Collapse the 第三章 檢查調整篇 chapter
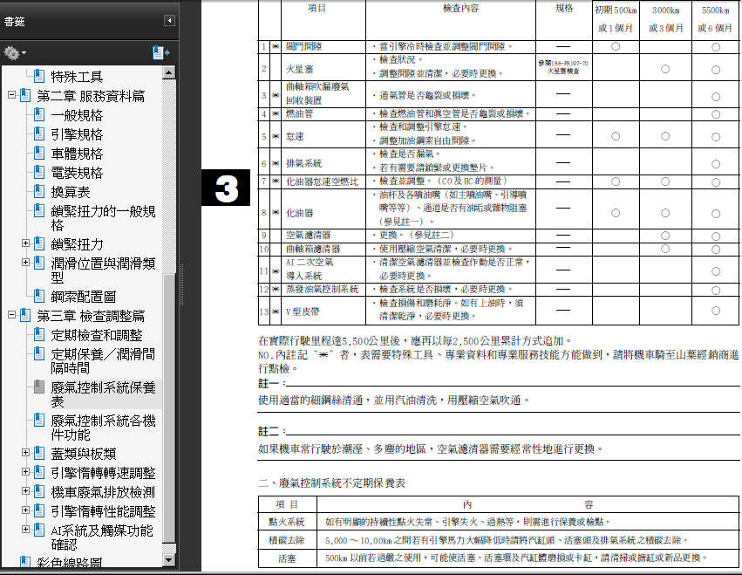Image resolution: width=742 pixels, height=575 pixels. pos(12,314)
